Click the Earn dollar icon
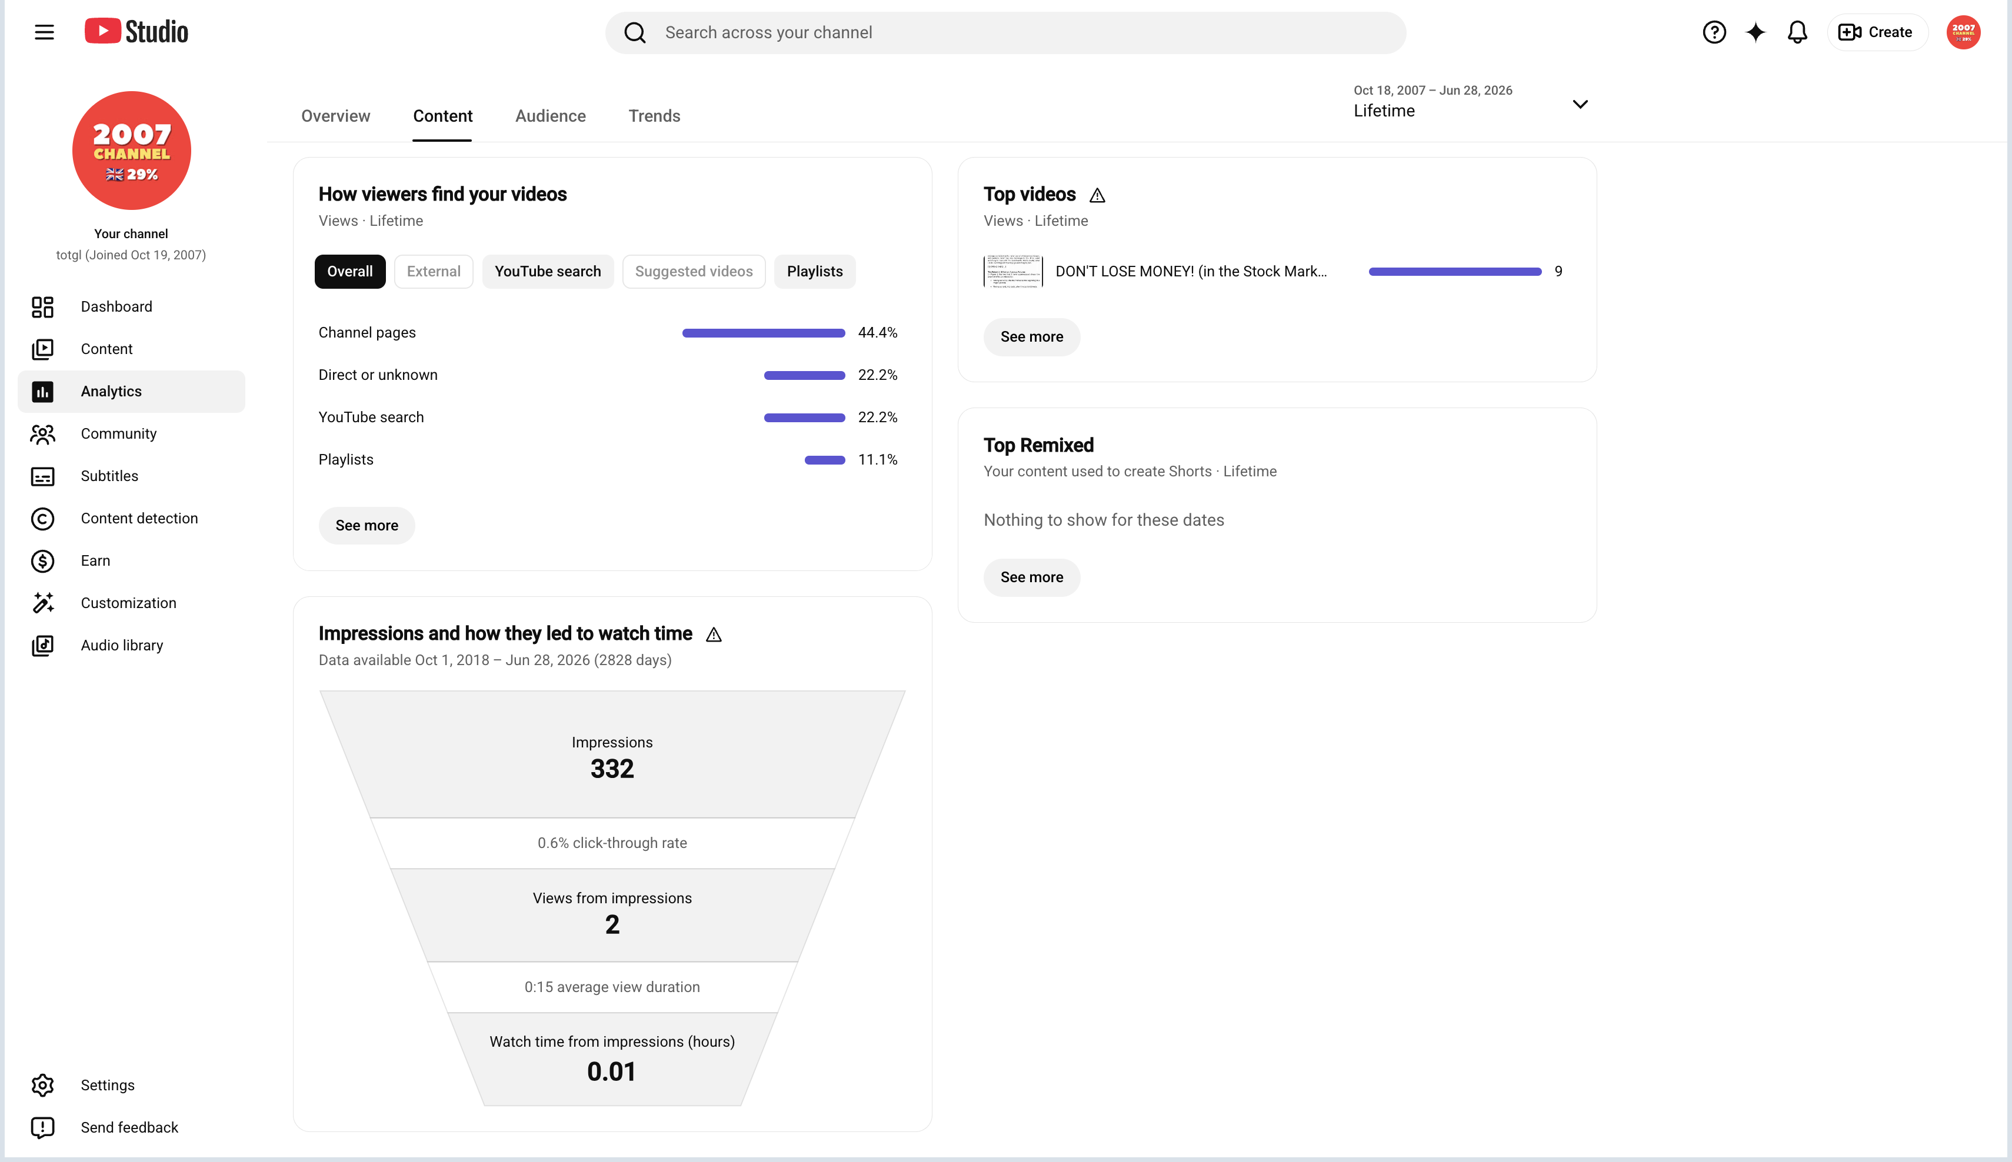The image size is (2012, 1162). point(42,561)
